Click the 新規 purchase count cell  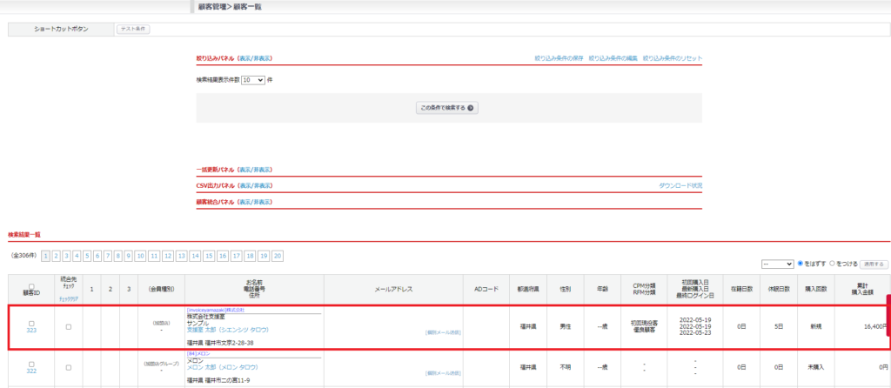[x=816, y=326]
